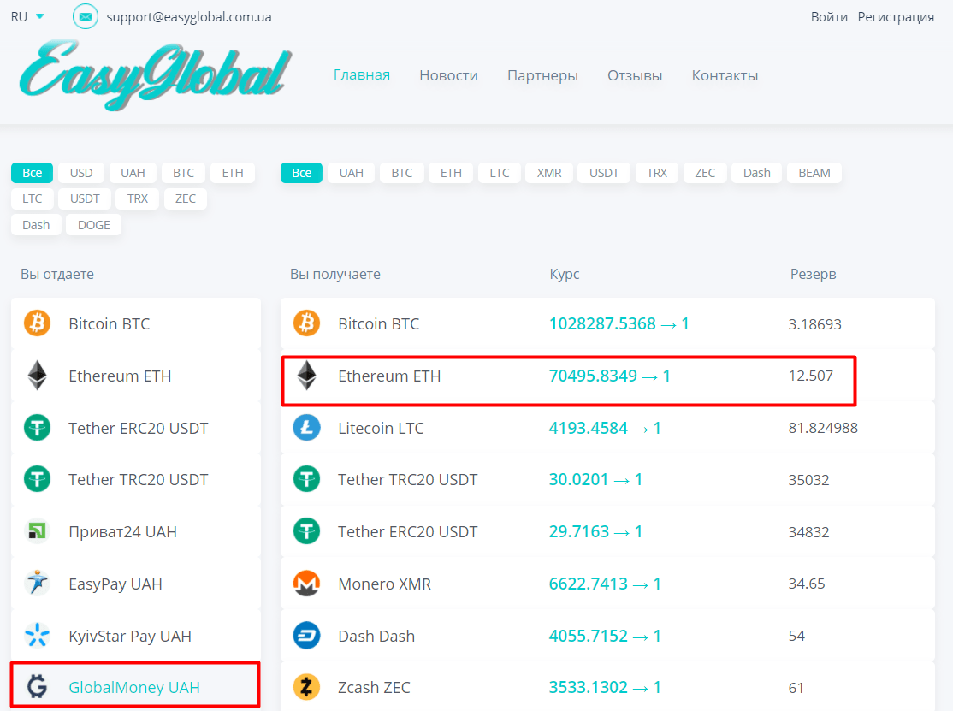
Task: Toggle the USD filter for give currencies
Action: [x=81, y=173]
